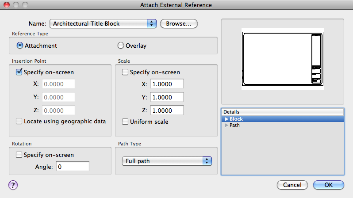The image size is (353, 198).
Task: Expand the Block details row
Action: (227, 119)
